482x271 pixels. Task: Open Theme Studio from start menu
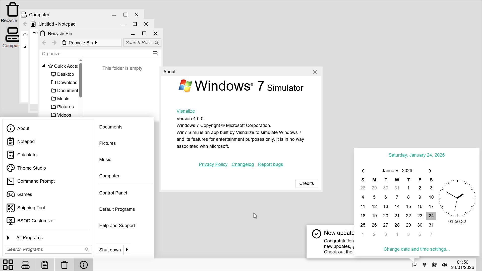(31, 168)
